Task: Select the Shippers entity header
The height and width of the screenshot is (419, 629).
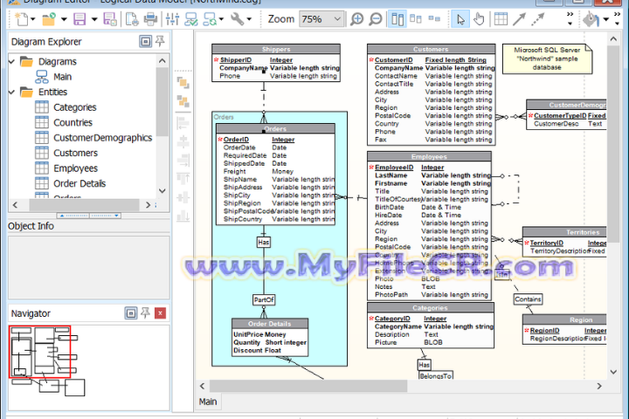Action: point(276,49)
